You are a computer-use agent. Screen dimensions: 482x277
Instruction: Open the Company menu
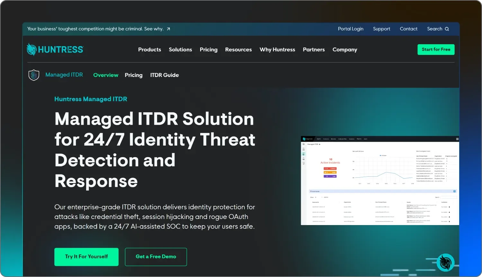tap(345, 50)
